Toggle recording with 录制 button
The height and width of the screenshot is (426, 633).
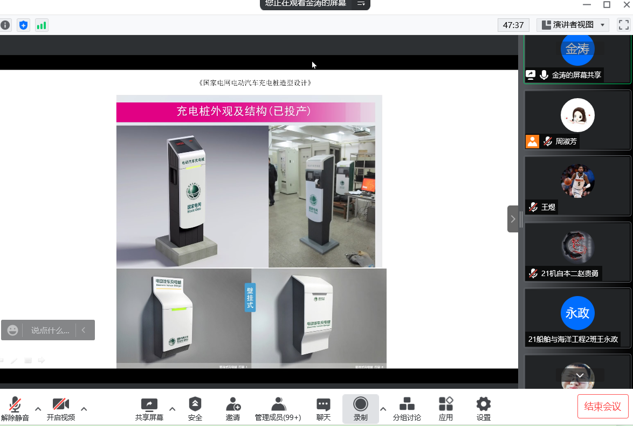361,409
